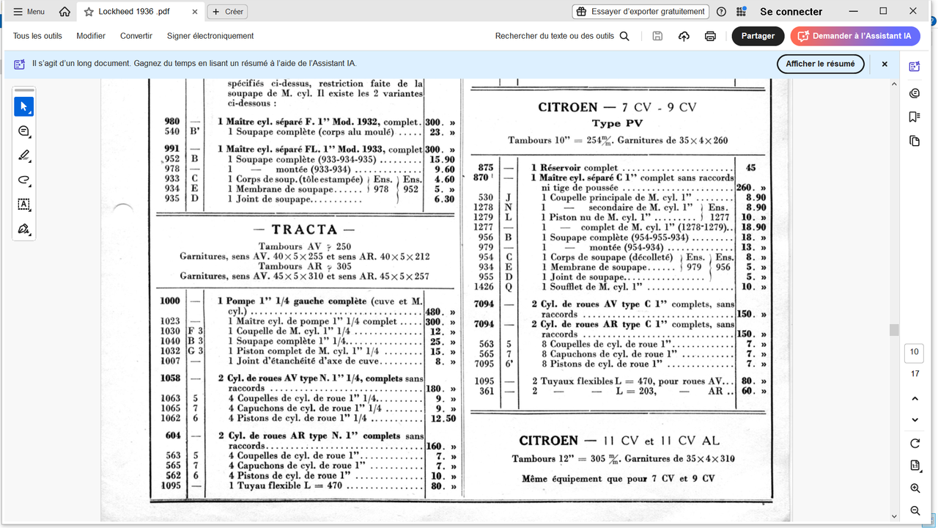The width and height of the screenshot is (938, 528).
Task: Click Rechercher du texte ou des outils
Action: pos(562,36)
